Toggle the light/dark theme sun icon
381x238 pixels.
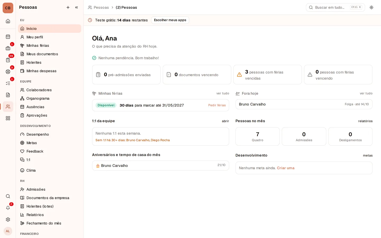371,7
